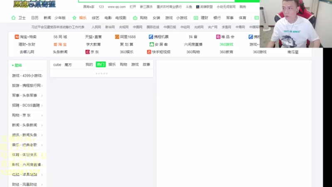Open the 58同城 site link
This screenshot has height=187, width=332.
[60, 37]
